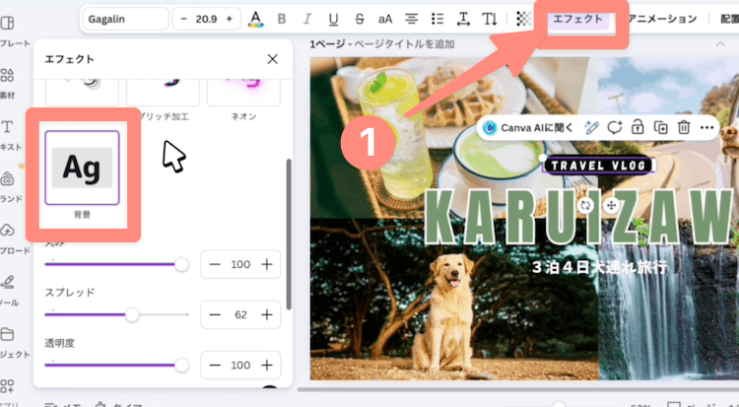
Task: Lock the selected element
Action: click(638, 128)
